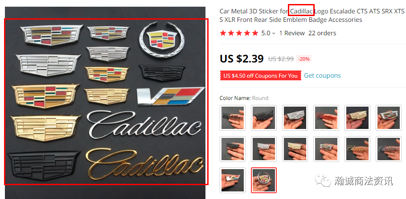Select the round wreath emblem option
Image resolution: width=406 pixels, height=199 pixels.
[x=264, y=180]
